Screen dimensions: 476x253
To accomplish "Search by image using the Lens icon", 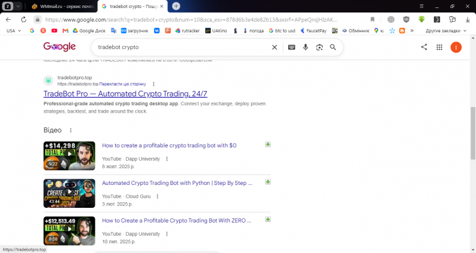I will [x=319, y=47].
